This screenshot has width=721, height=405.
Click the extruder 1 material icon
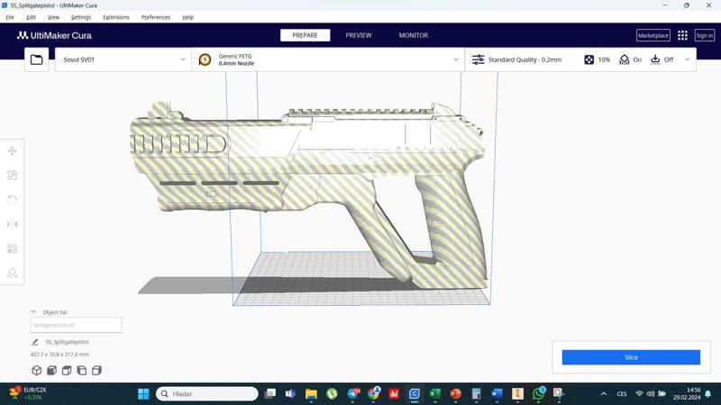[205, 59]
